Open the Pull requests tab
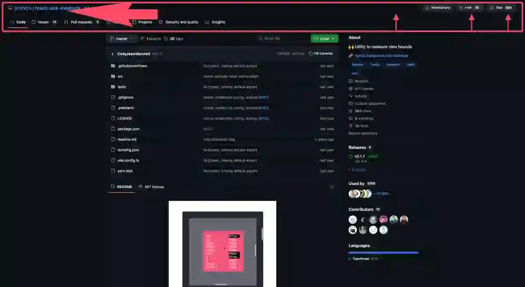Viewport: 525px width, 287px height. tap(81, 22)
